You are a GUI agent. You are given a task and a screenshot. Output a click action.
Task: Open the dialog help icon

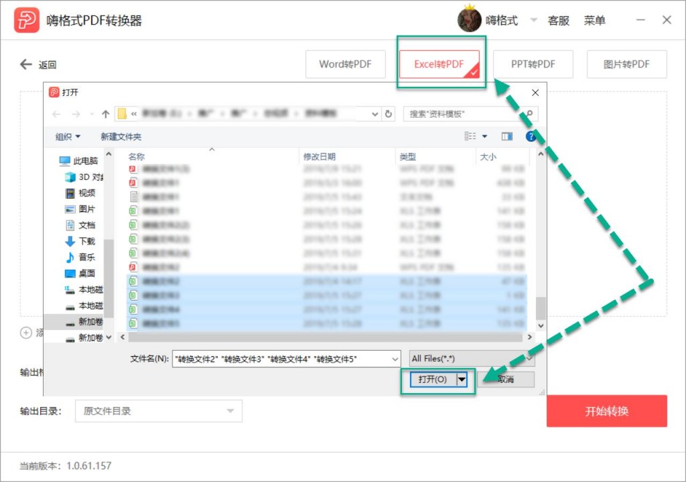[531, 137]
